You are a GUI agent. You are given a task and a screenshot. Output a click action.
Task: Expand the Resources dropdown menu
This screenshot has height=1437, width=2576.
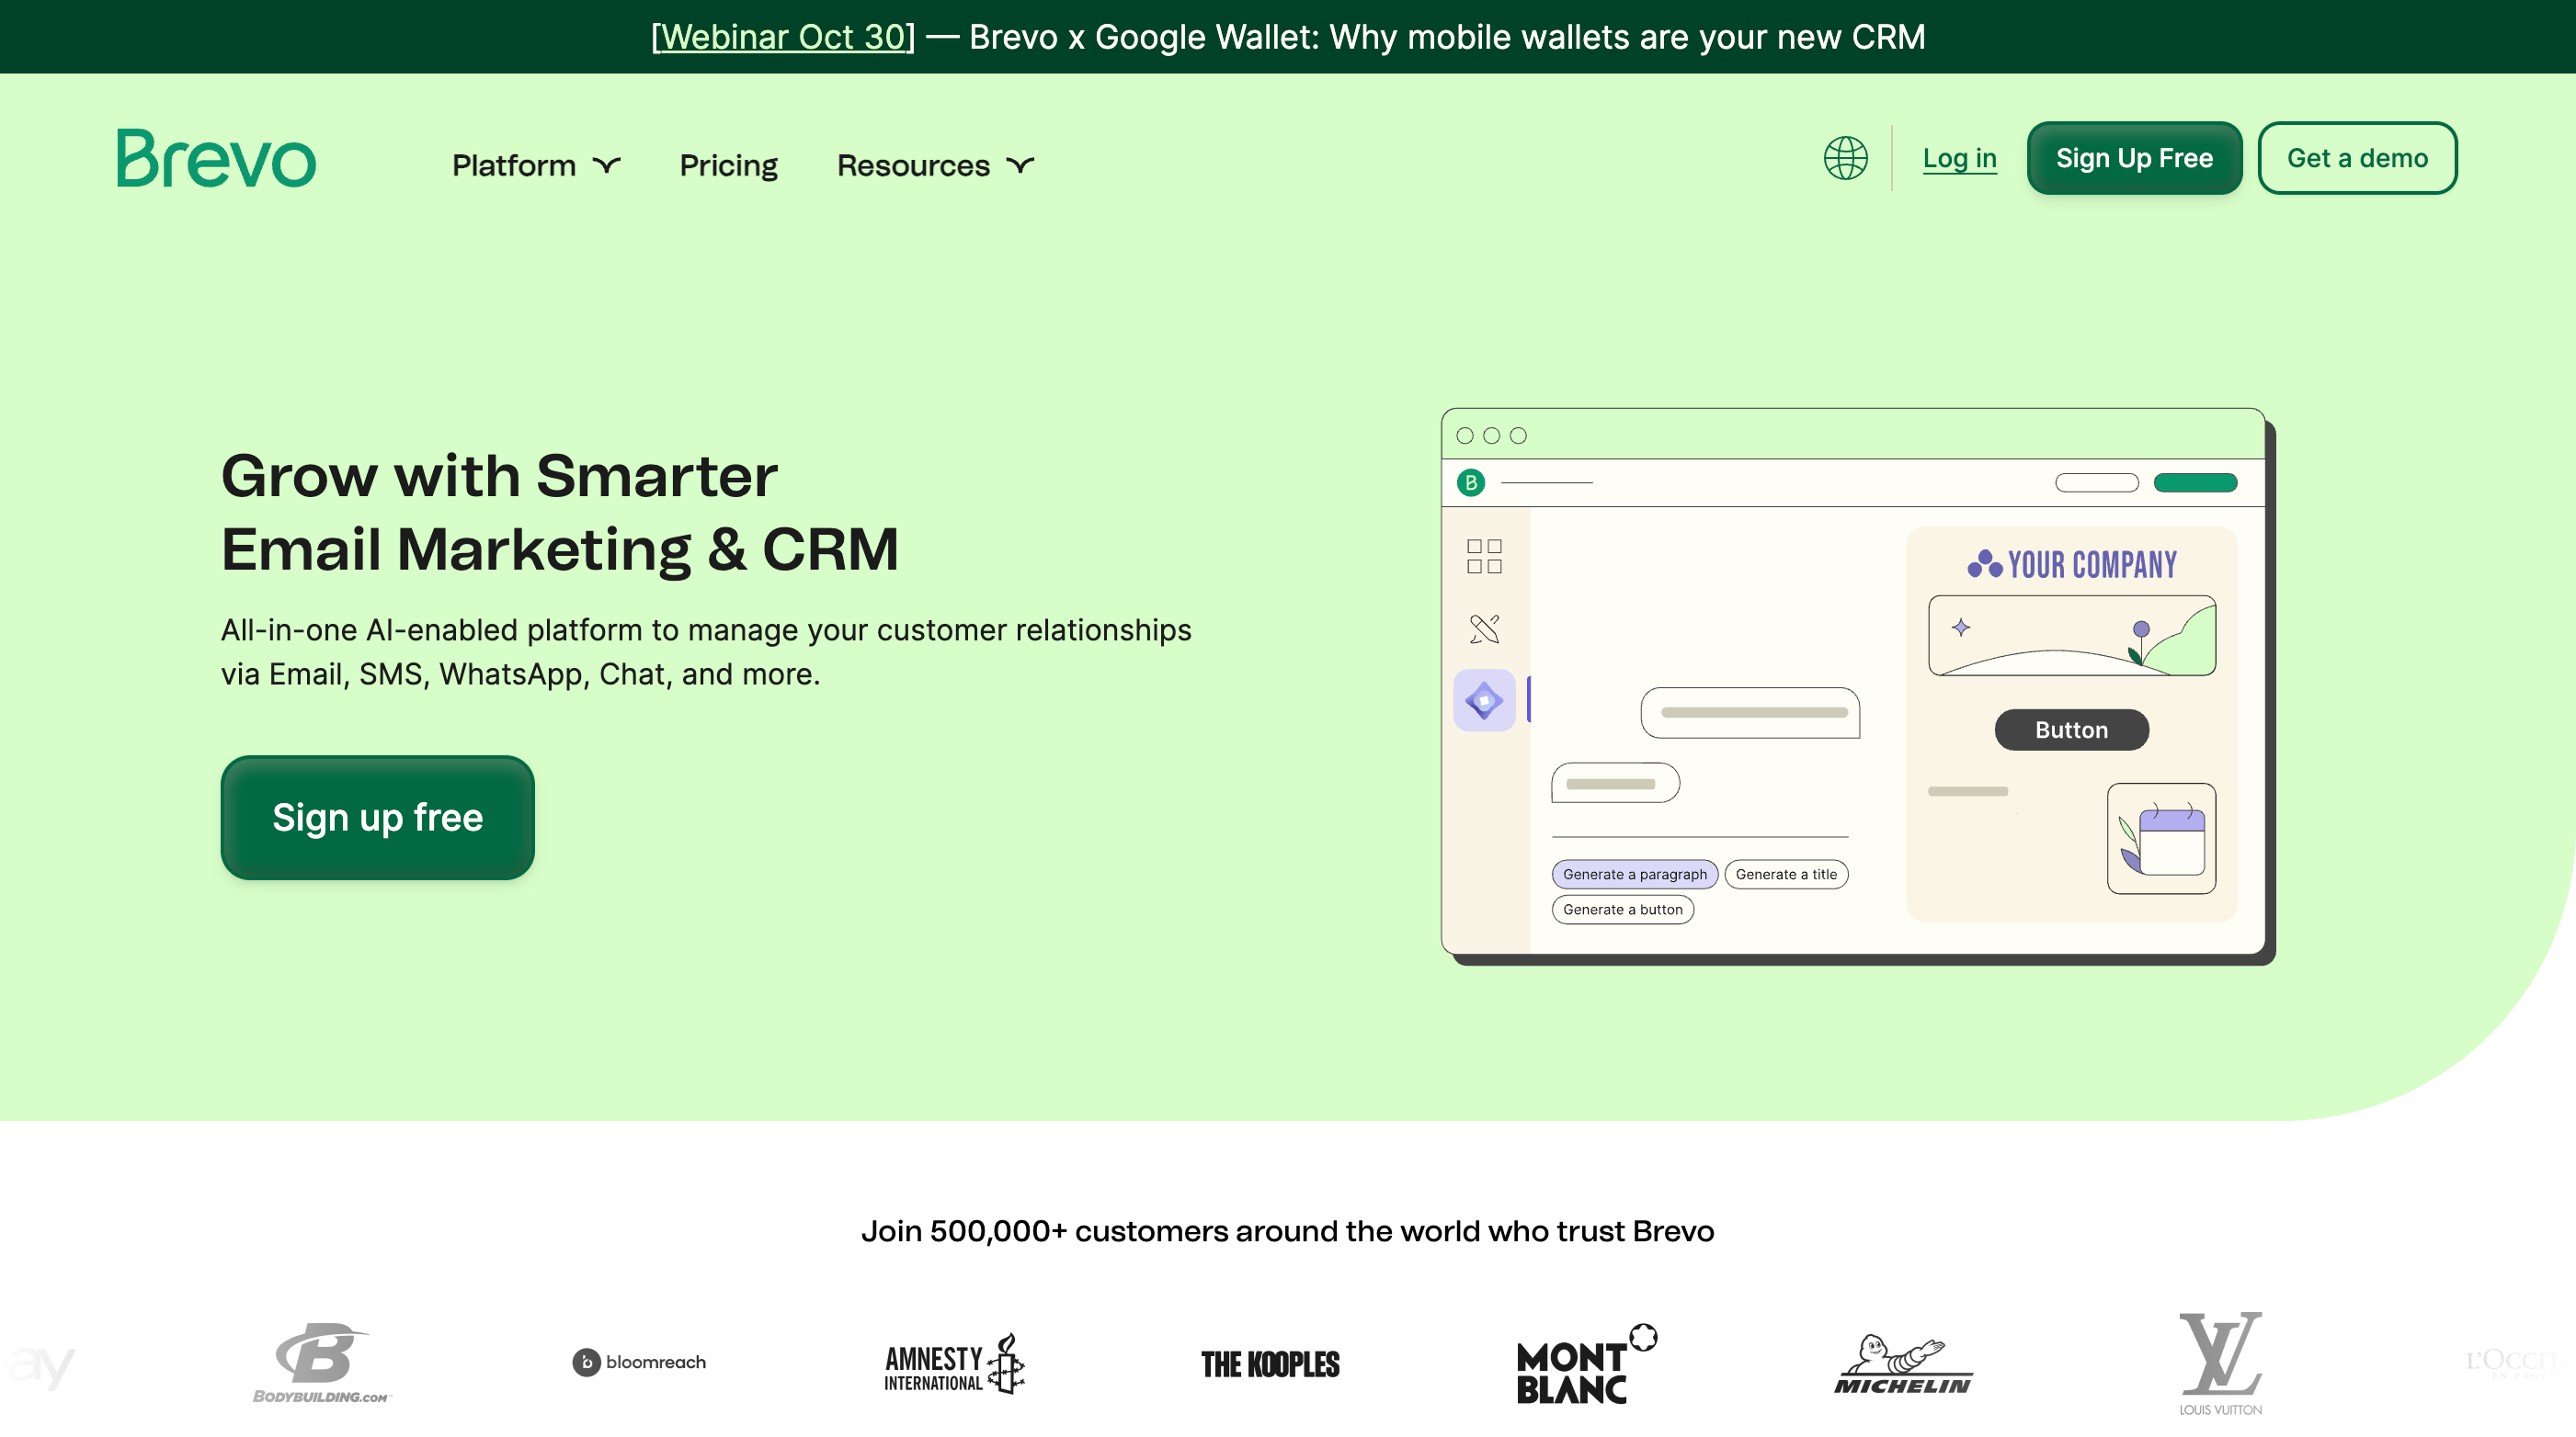[x=935, y=164]
